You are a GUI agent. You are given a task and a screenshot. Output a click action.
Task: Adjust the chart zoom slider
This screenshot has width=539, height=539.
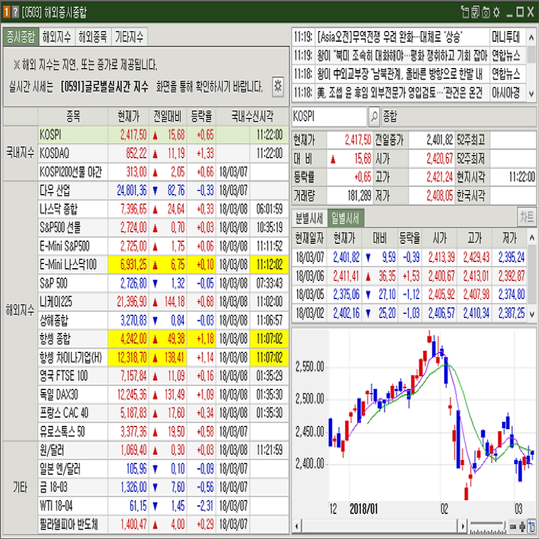488,527
